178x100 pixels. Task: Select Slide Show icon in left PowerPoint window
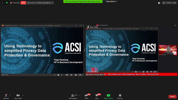(x=80, y=75)
